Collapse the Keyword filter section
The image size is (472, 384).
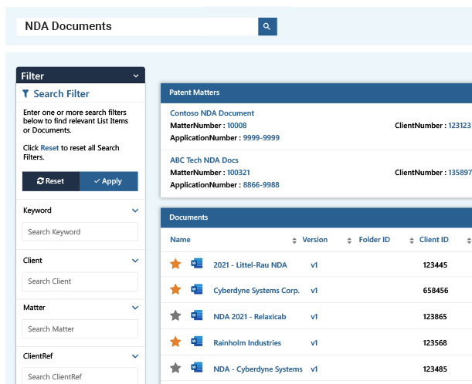[x=135, y=211]
